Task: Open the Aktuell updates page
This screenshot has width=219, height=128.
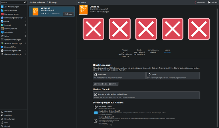Action: [x=7, y=126]
